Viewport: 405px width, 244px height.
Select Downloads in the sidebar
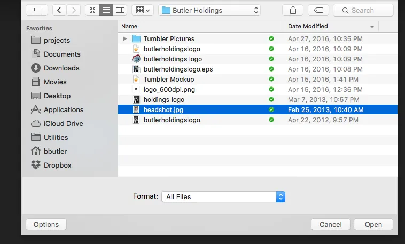point(55,68)
